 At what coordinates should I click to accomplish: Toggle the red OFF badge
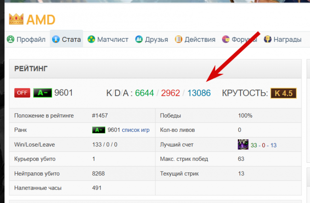pos(22,93)
